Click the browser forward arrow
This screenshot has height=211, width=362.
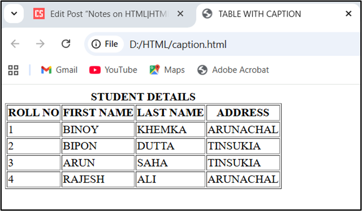coord(40,44)
